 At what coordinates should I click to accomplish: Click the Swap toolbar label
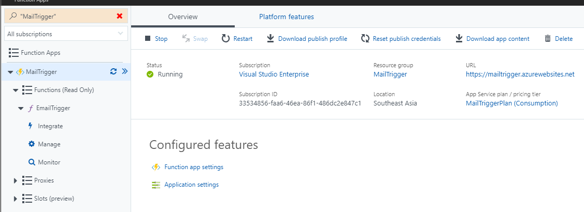[x=201, y=39]
